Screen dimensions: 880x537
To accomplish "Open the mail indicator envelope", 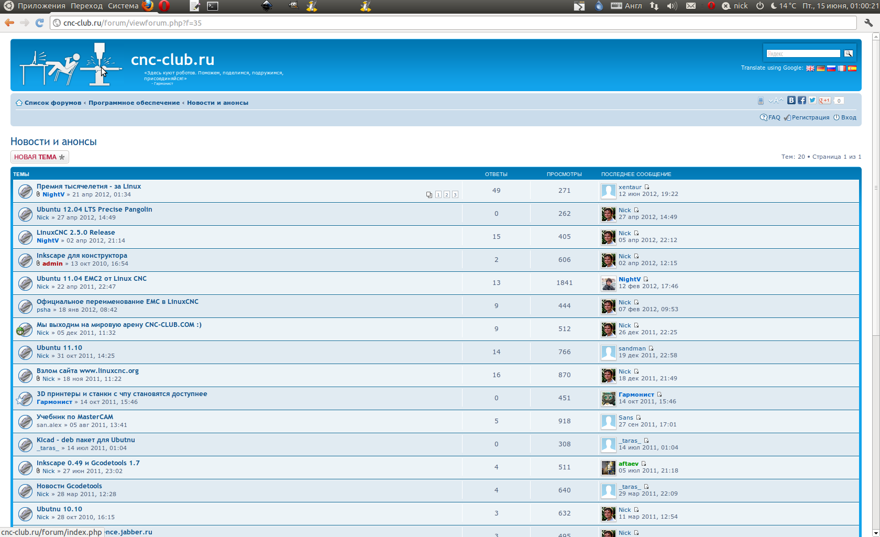I will click(x=691, y=6).
